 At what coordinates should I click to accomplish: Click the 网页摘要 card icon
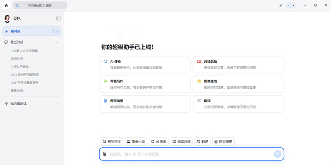coord(105,101)
